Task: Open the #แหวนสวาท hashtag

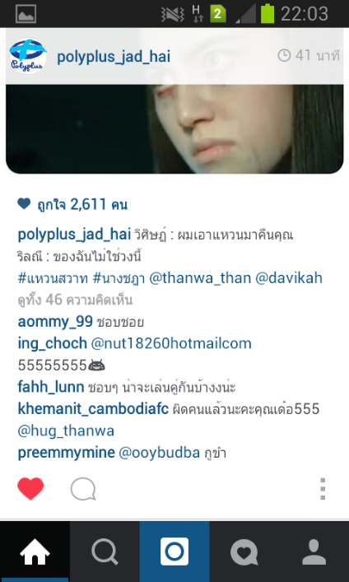Action: 53,278
